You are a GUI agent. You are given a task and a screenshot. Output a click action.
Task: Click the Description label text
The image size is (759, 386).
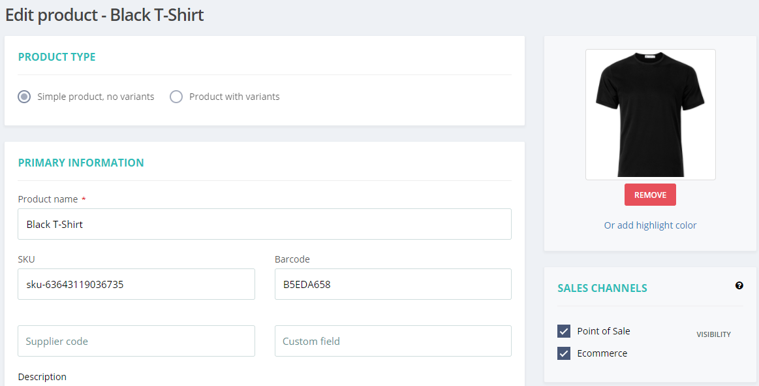pos(42,377)
